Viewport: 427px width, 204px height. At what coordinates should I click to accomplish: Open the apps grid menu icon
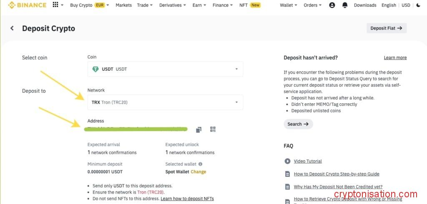[55, 5]
